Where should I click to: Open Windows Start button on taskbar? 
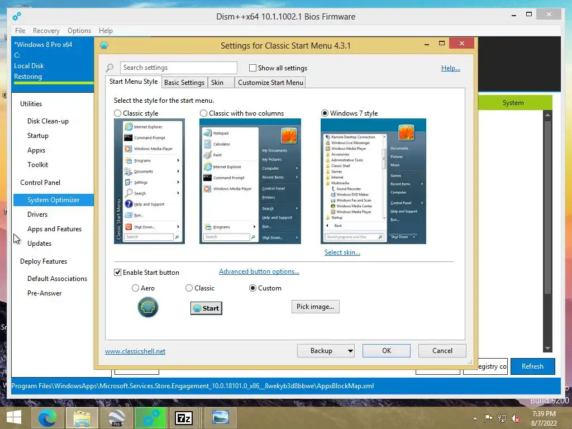tap(14, 418)
